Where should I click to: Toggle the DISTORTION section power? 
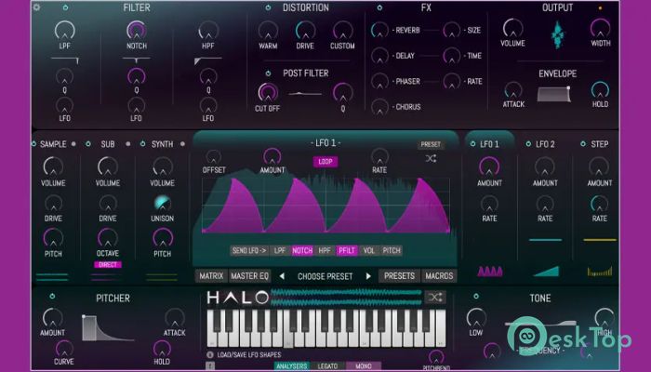[268, 7]
